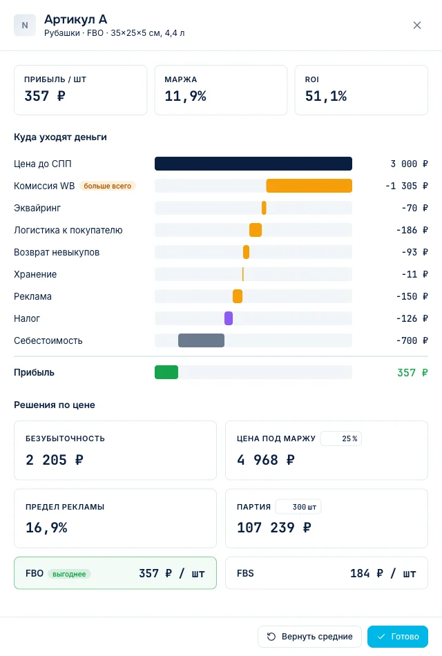
Task: Click the Артикул А title
Action: coord(76,19)
